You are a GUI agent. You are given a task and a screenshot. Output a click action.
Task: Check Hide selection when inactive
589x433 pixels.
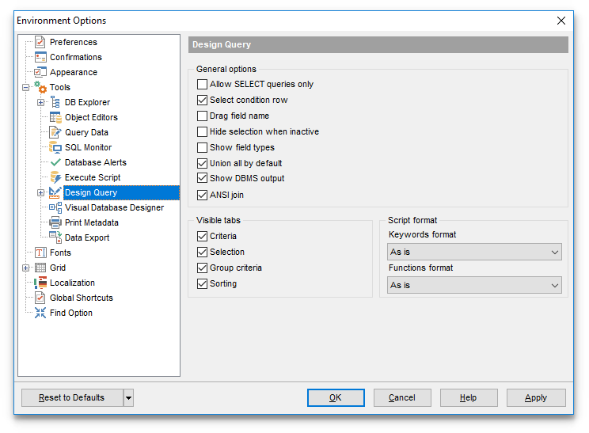pyautogui.click(x=202, y=131)
